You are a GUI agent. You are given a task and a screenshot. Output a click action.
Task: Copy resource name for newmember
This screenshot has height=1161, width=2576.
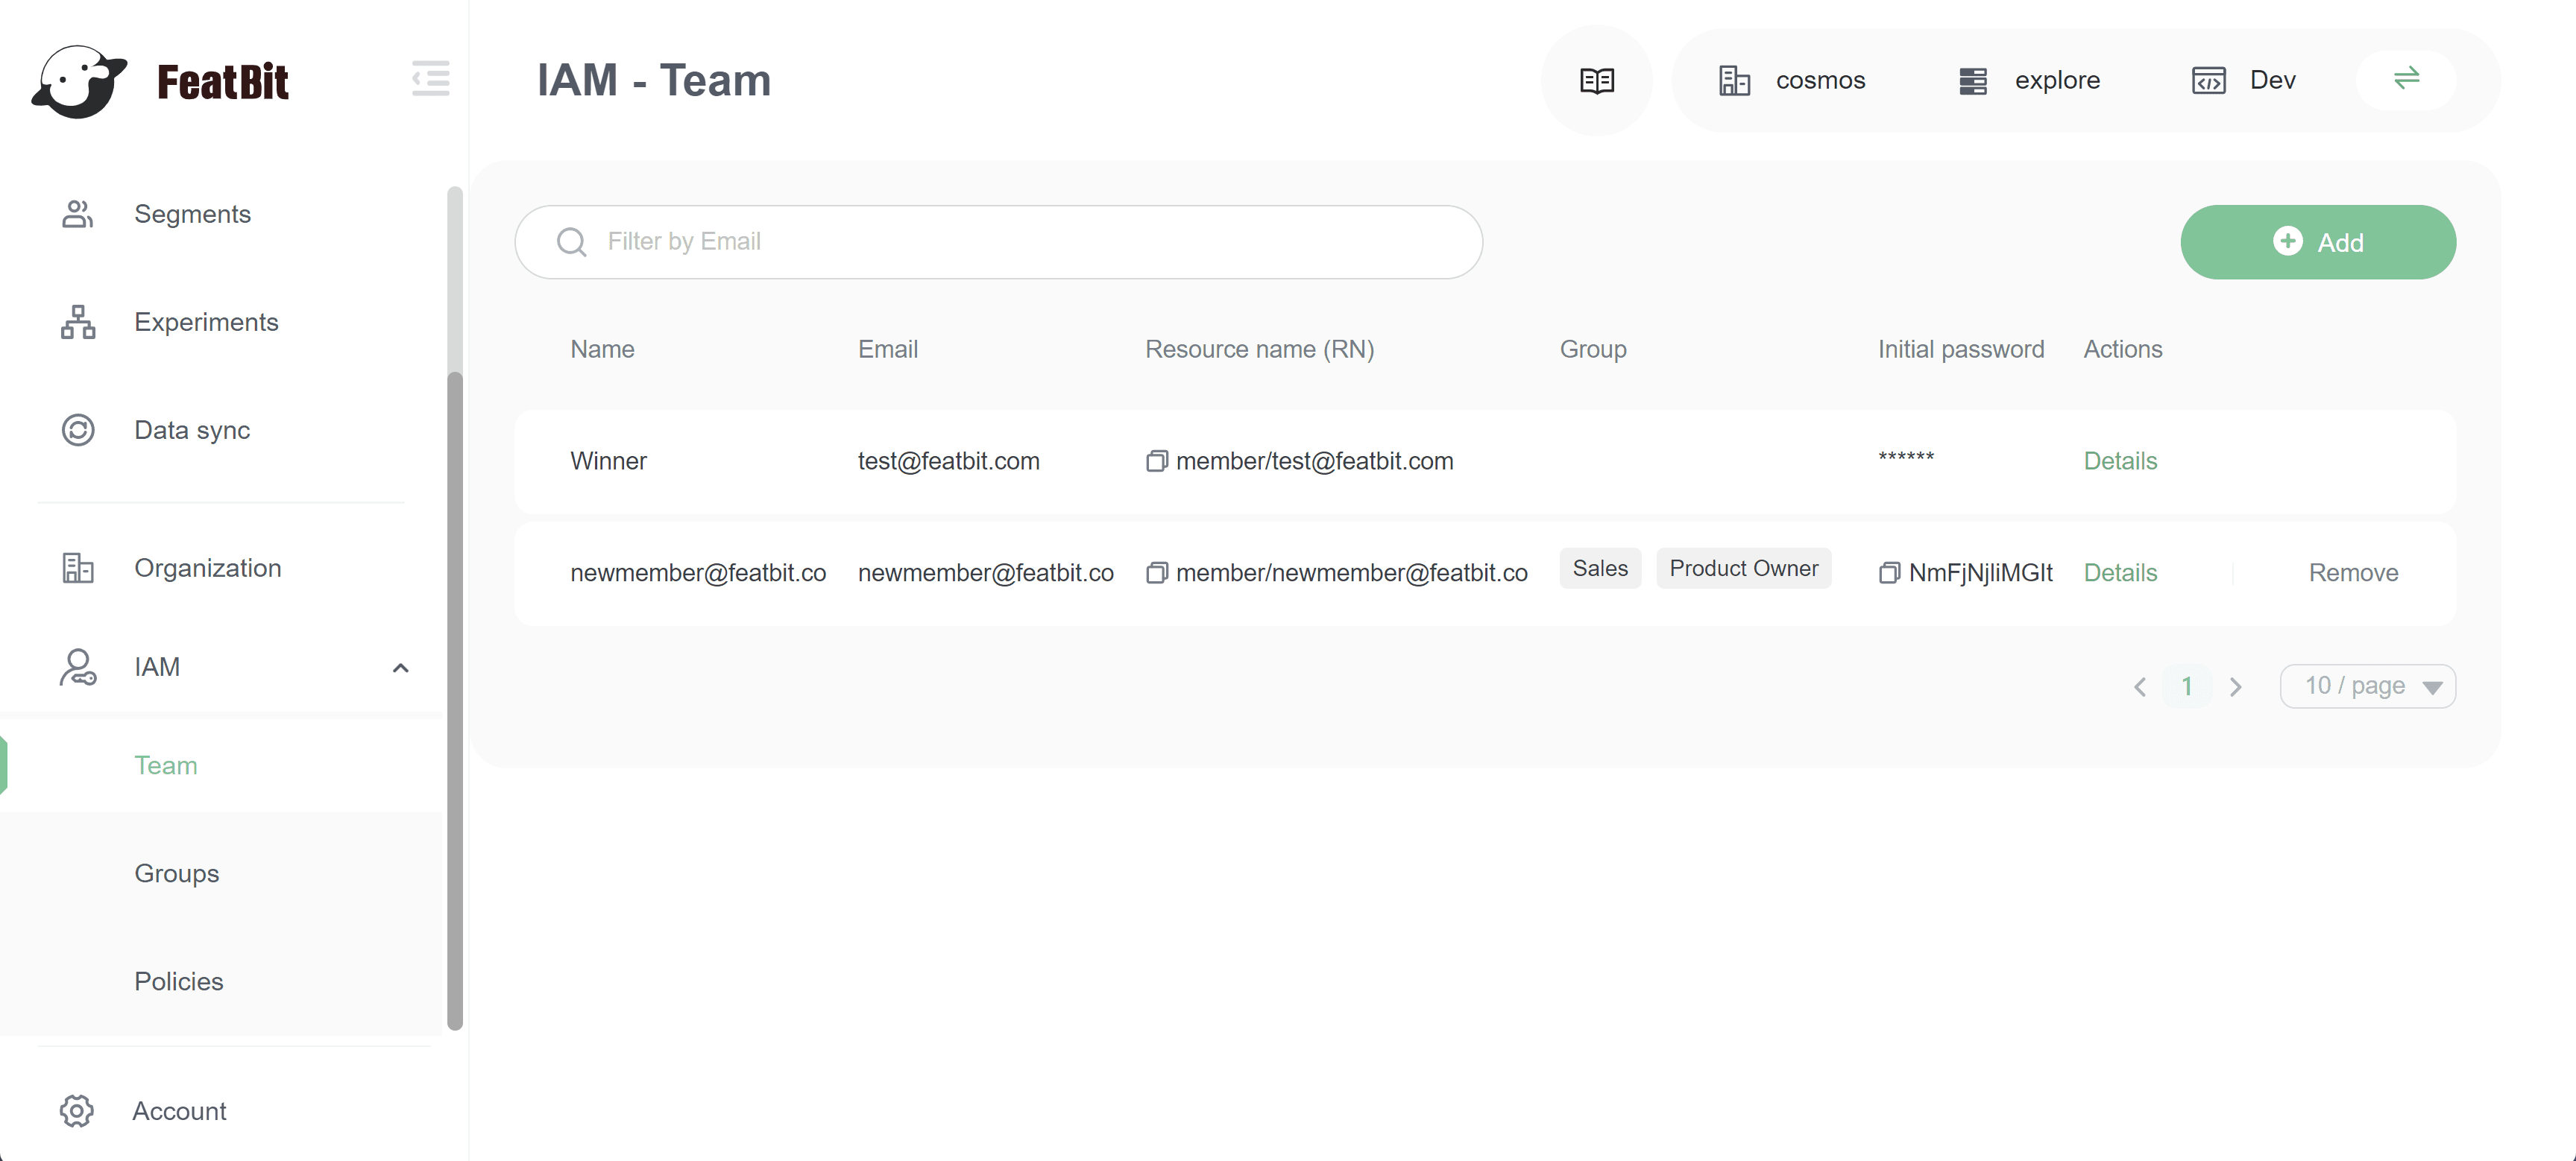(x=1156, y=574)
